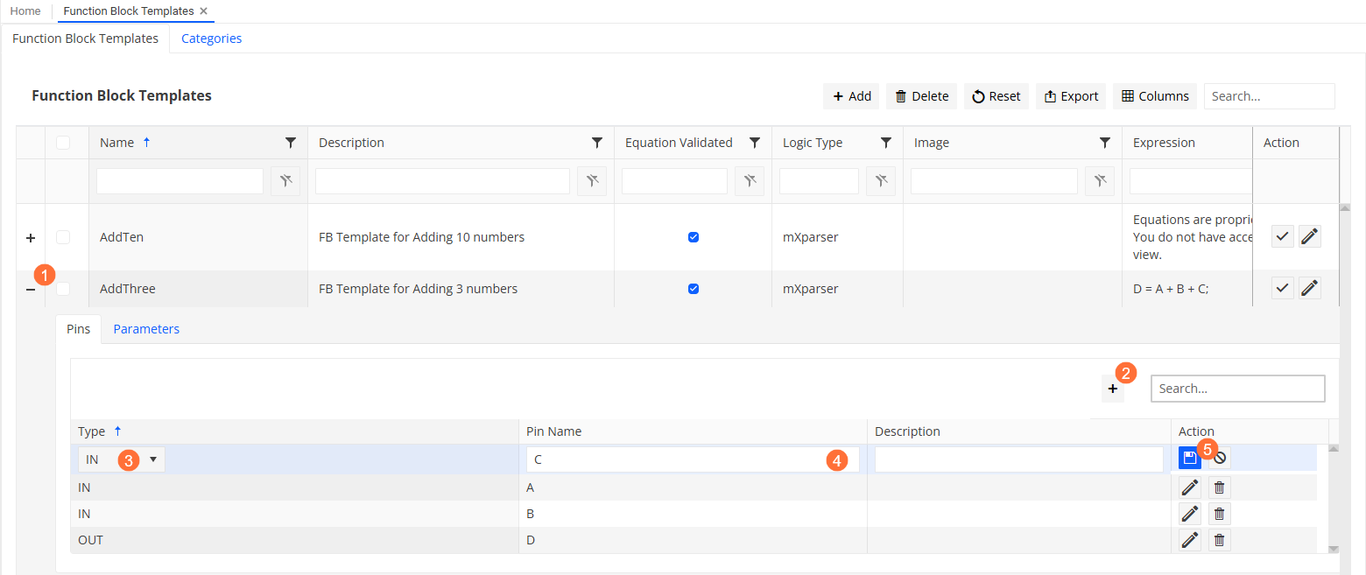Toggle the select-all rows checkbox
Image resolution: width=1366 pixels, height=575 pixels.
(63, 143)
